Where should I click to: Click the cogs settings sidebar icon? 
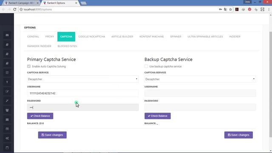click(7, 138)
